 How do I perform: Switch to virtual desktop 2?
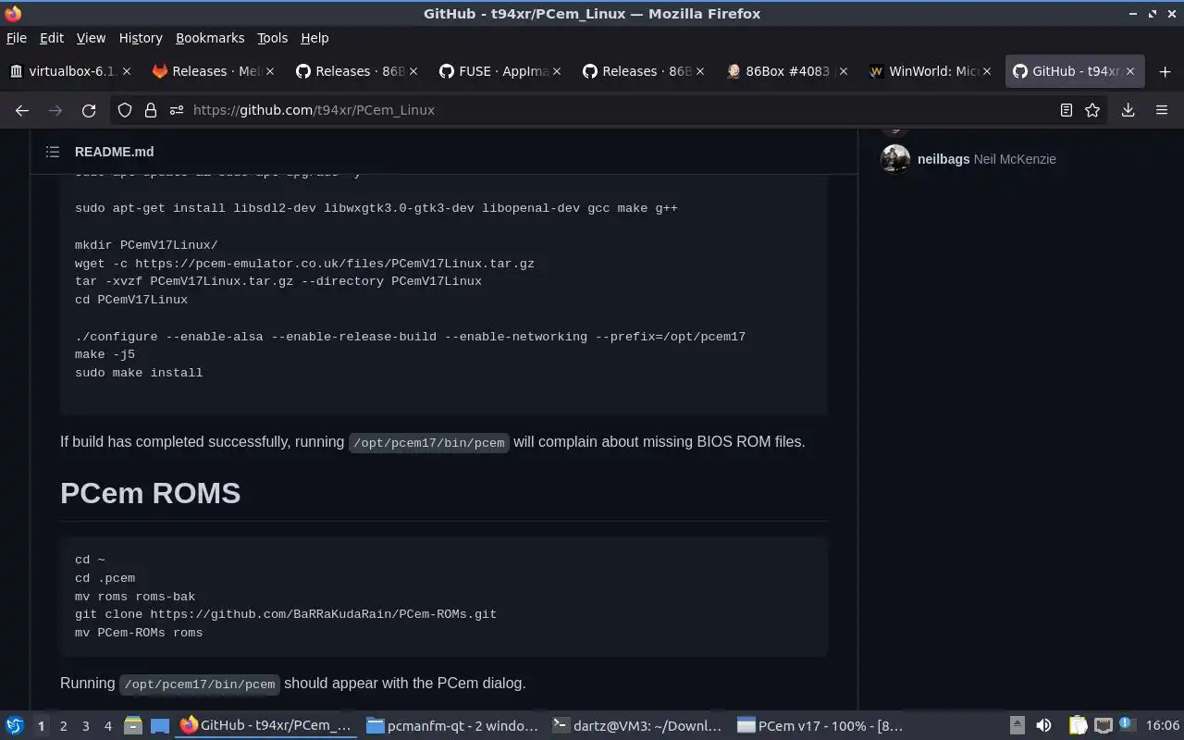pyautogui.click(x=63, y=726)
